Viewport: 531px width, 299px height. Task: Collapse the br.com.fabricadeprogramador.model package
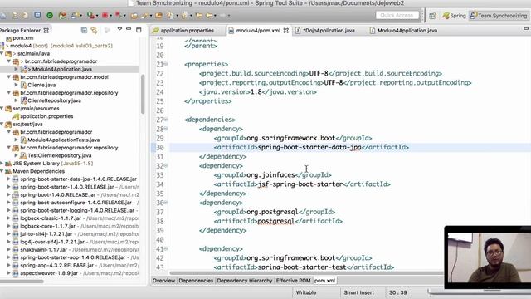coord(9,77)
